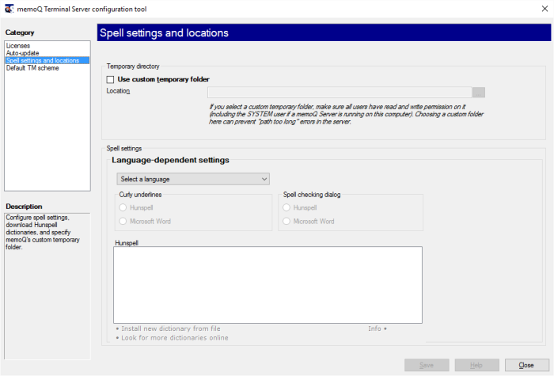This screenshot has height=376, width=554.
Task: Open the Auto-update category
Action: click(x=22, y=53)
